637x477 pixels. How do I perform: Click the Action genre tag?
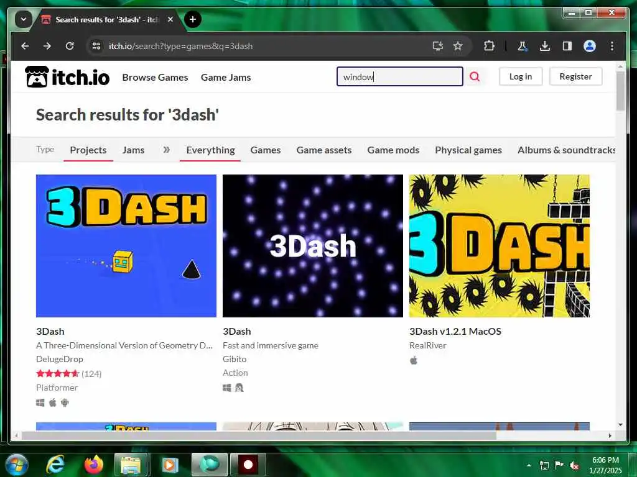[x=235, y=373]
